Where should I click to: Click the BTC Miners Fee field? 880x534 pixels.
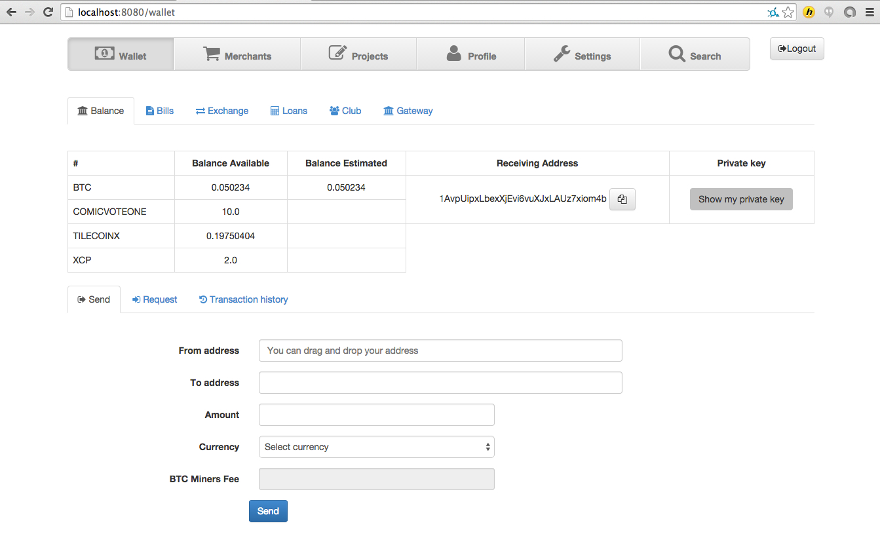click(x=377, y=479)
